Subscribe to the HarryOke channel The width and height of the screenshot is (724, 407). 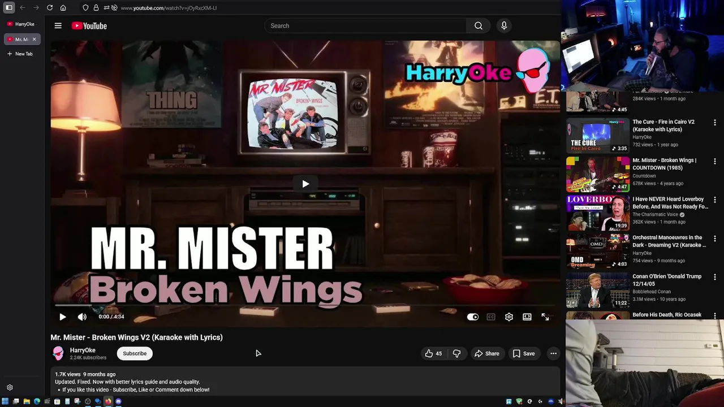point(135,353)
